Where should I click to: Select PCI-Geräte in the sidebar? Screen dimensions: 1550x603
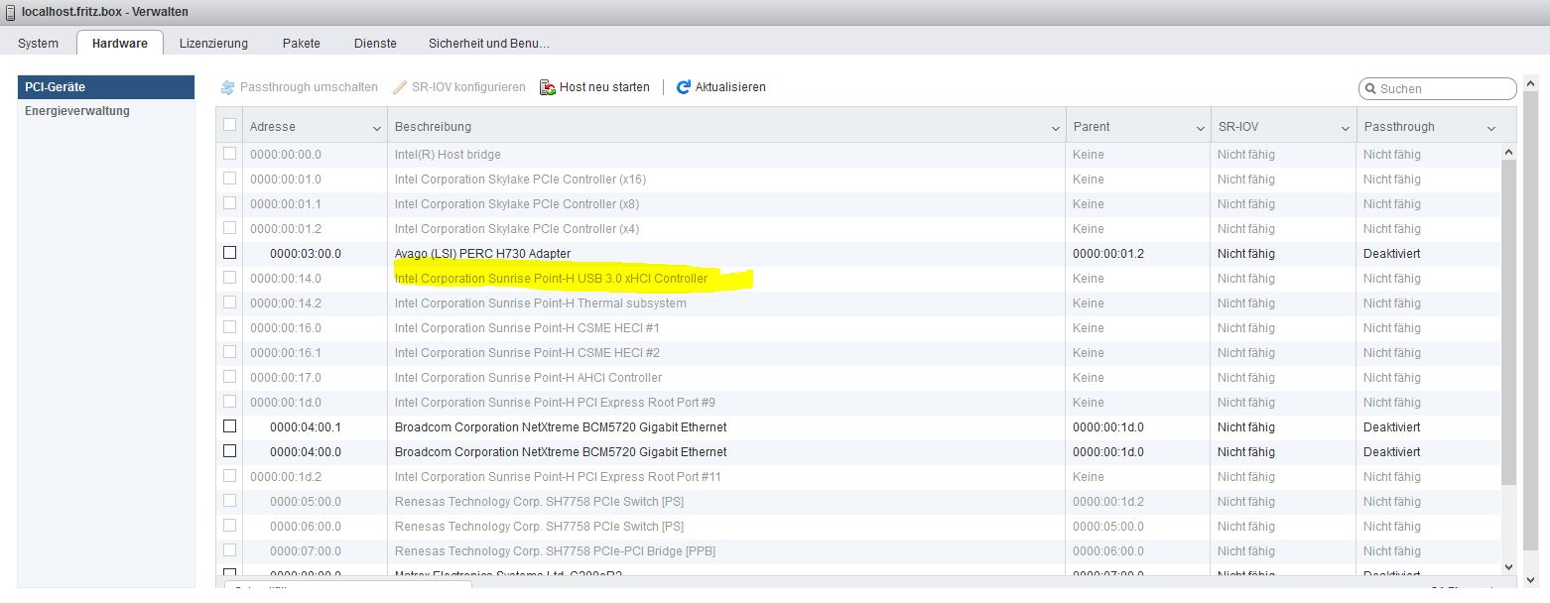tap(106, 87)
